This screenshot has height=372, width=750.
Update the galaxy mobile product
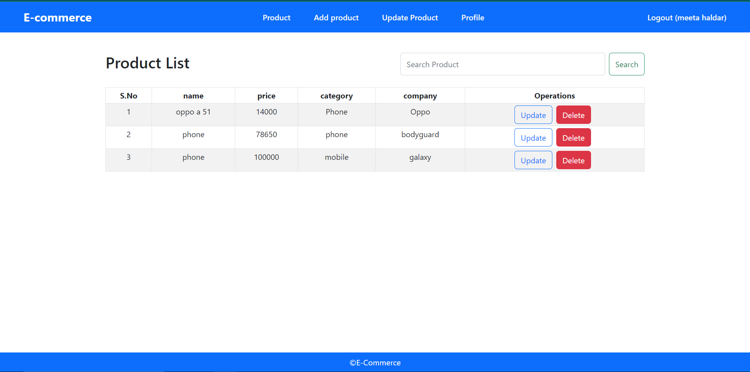click(533, 160)
